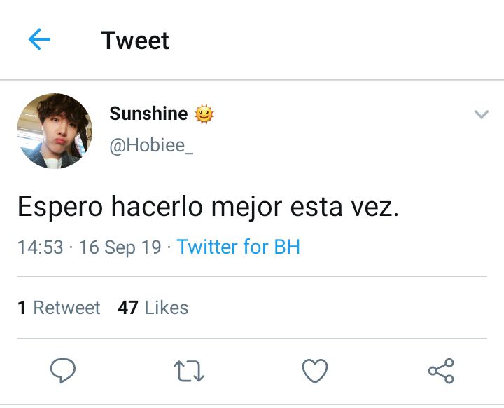Open the tweet options chevron dropdown
This screenshot has height=408, width=504.
click(x=481, y=114)
